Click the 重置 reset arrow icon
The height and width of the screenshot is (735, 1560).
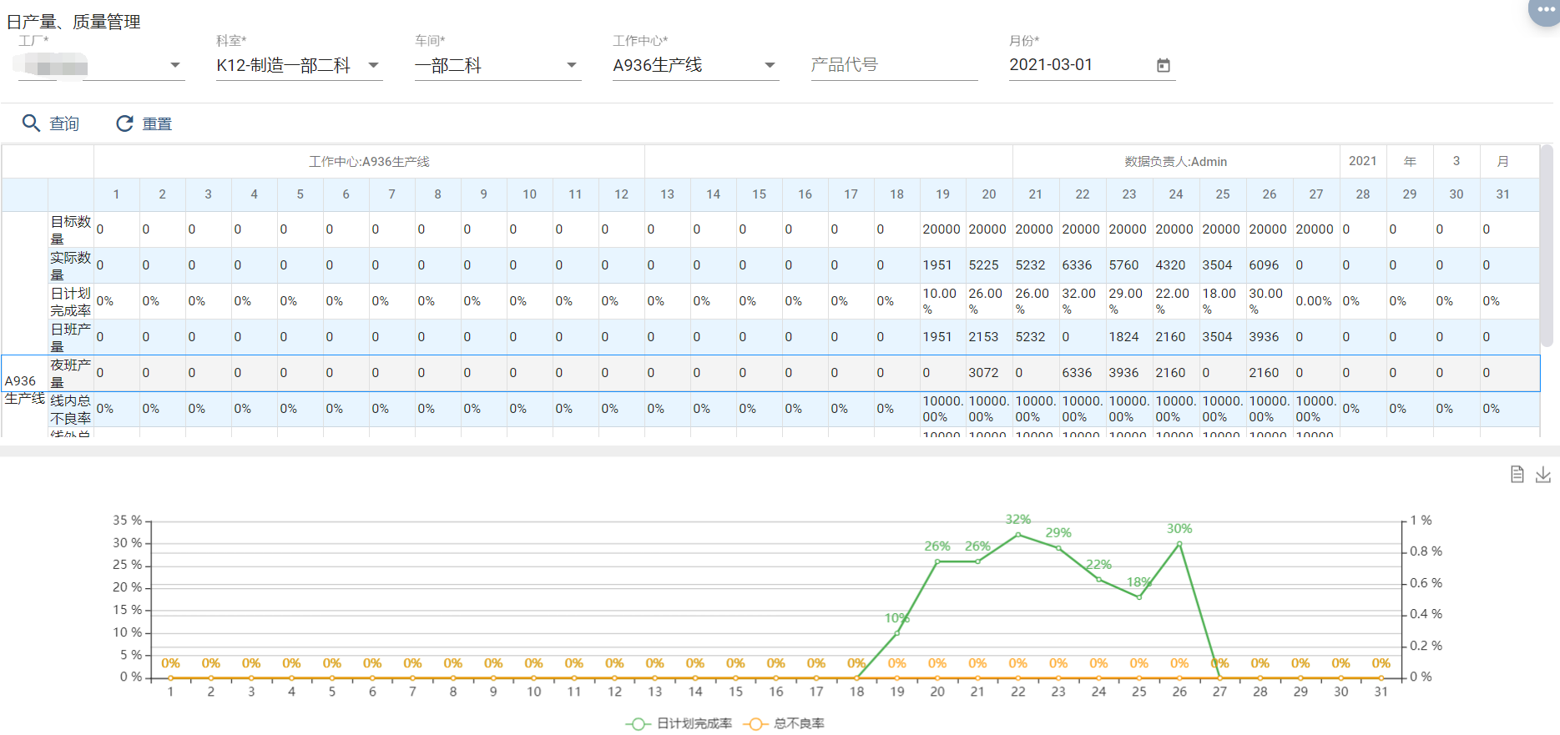pyautogui.click(x=124, y=123)
